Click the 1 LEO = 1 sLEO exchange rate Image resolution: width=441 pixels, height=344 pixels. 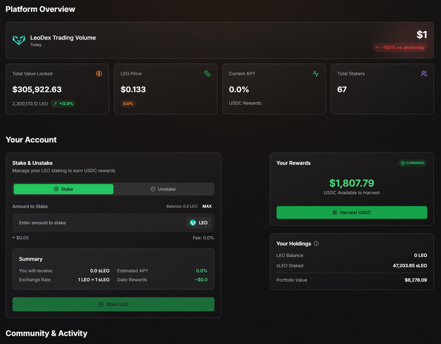click(94, 280)
